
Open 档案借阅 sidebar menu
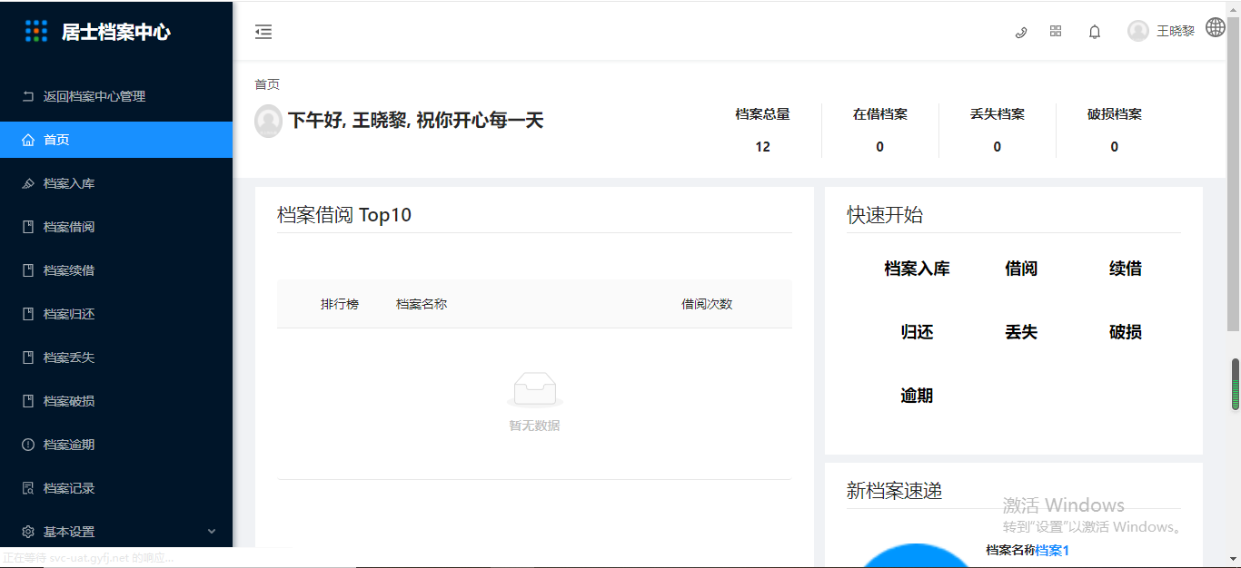[x=116, y=227]
